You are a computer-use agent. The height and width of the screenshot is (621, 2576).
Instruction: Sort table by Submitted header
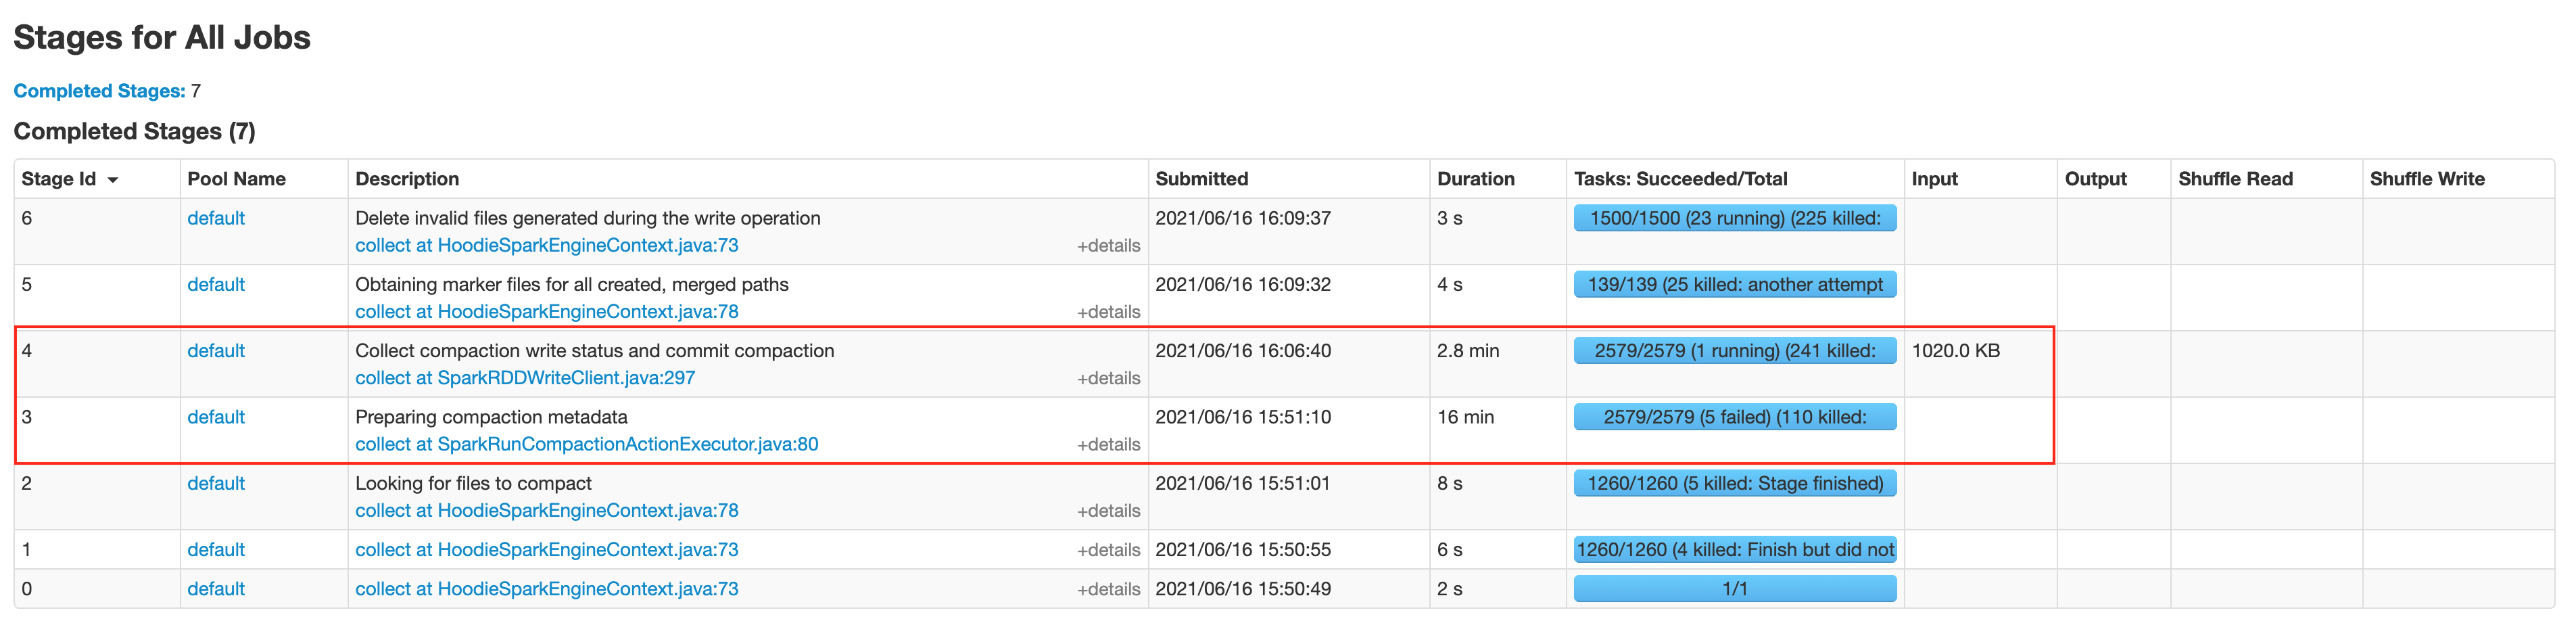tap(1201, 179)
